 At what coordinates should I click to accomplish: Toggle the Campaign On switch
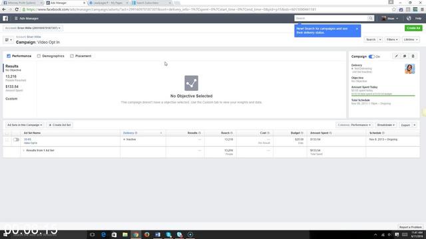(x=371, y=56)
